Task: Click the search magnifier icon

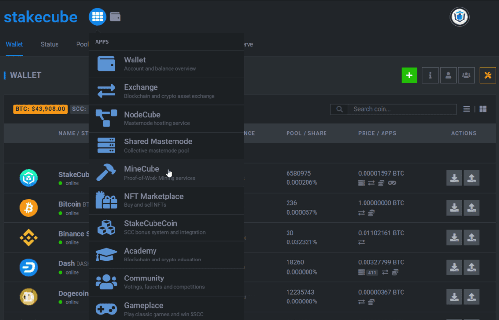Action: pos(340,109)
